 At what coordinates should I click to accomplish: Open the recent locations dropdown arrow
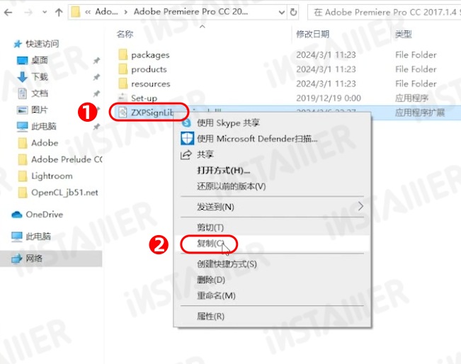click(45, 12)
